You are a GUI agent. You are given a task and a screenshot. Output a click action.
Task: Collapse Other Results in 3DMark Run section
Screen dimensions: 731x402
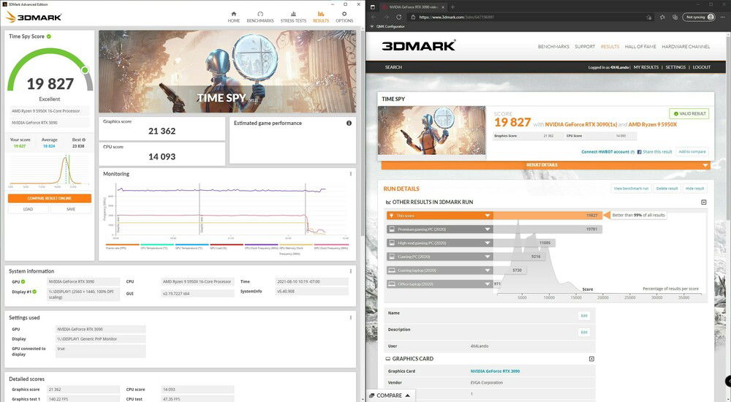pyautogui.click(x=704, y=202)
